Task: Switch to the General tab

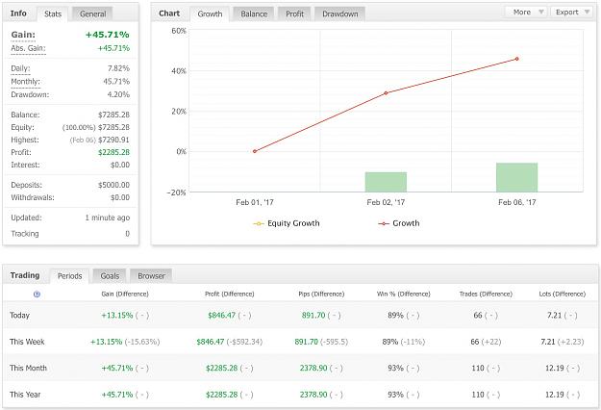Action: click(92, 13)
